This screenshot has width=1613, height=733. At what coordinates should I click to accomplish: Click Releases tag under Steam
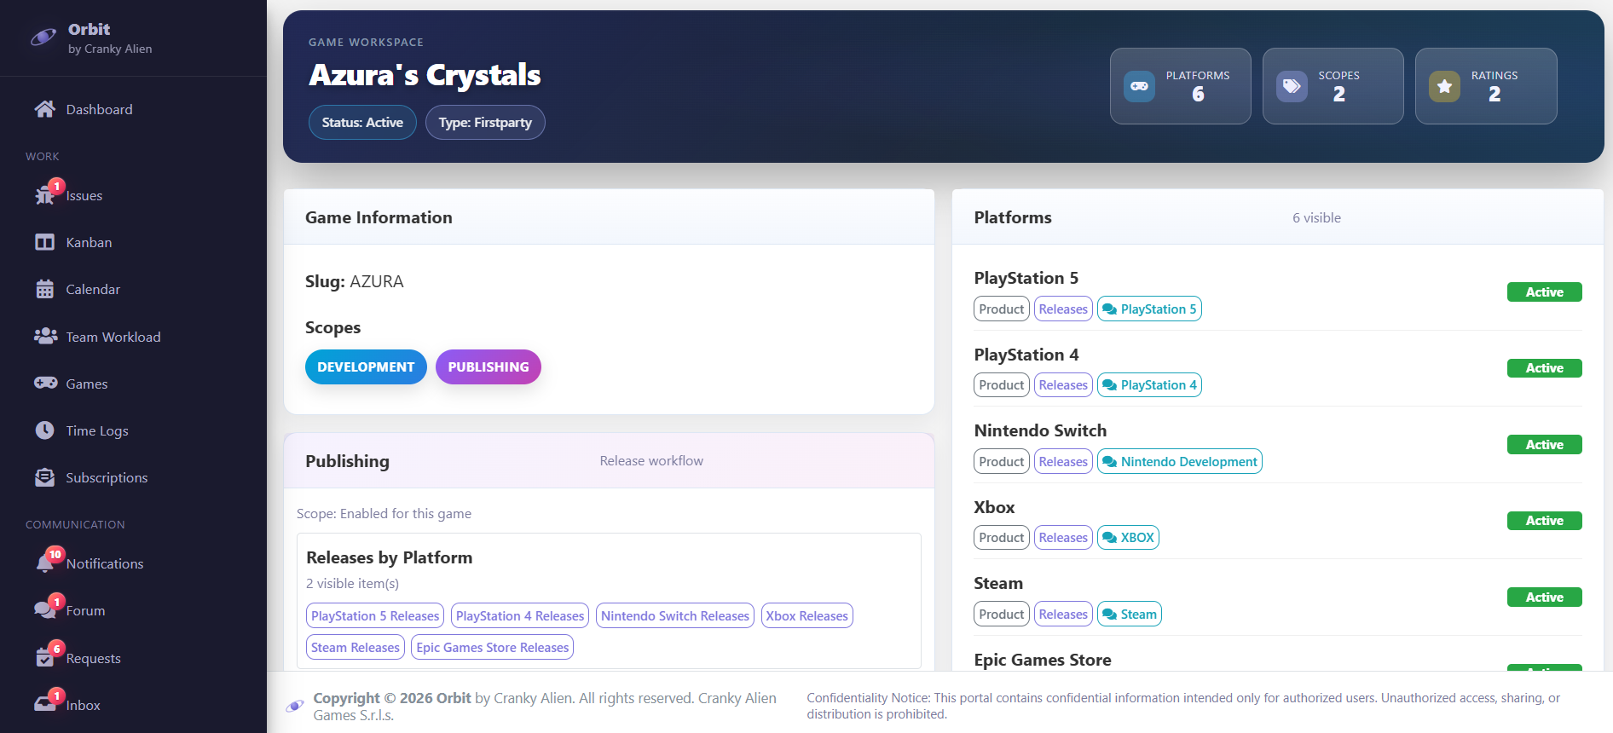pos(1063,614)
